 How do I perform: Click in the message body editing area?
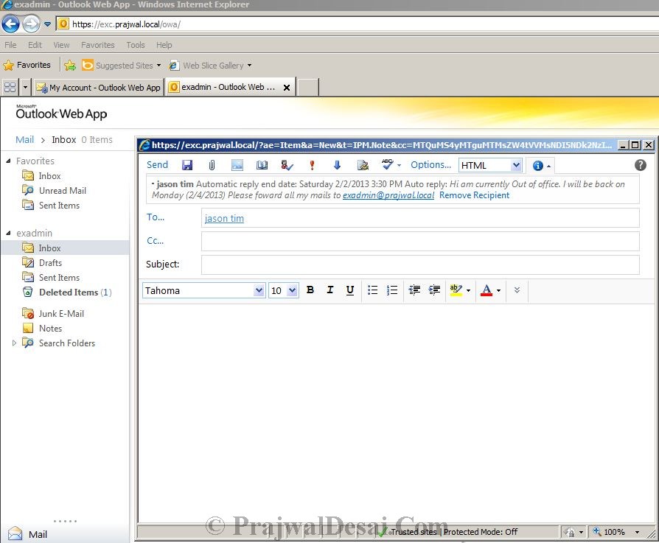(x=396, y=412)
